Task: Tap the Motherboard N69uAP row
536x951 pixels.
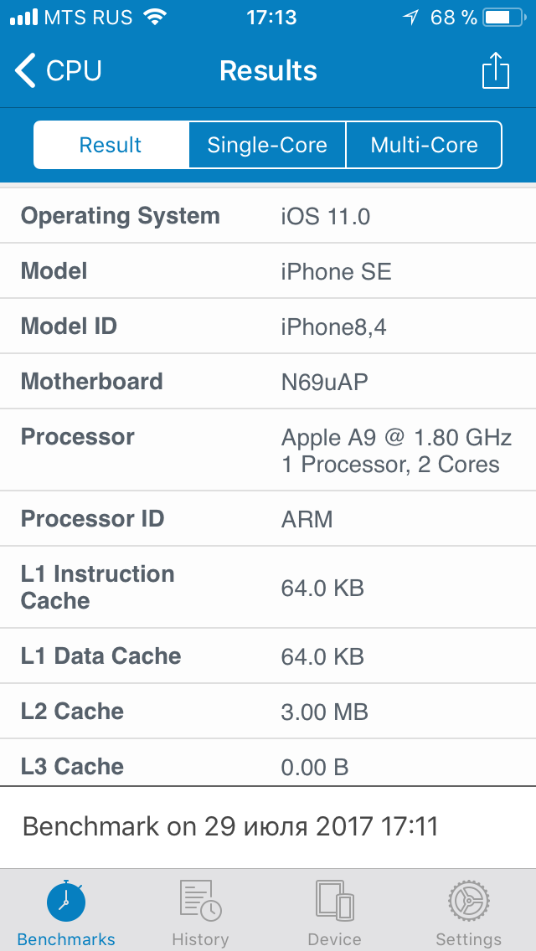Action: tap(268, 382)
